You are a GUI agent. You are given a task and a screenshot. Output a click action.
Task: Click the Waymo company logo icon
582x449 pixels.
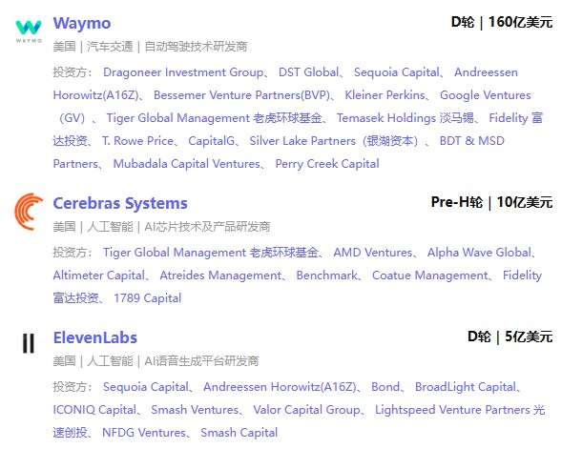click(x=28, y=31)
